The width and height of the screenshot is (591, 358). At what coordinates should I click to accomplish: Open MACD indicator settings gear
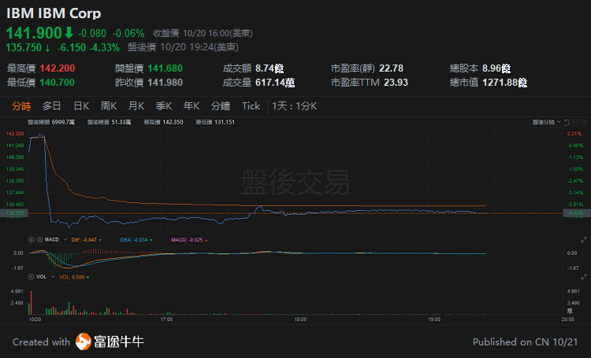(31, 239)
